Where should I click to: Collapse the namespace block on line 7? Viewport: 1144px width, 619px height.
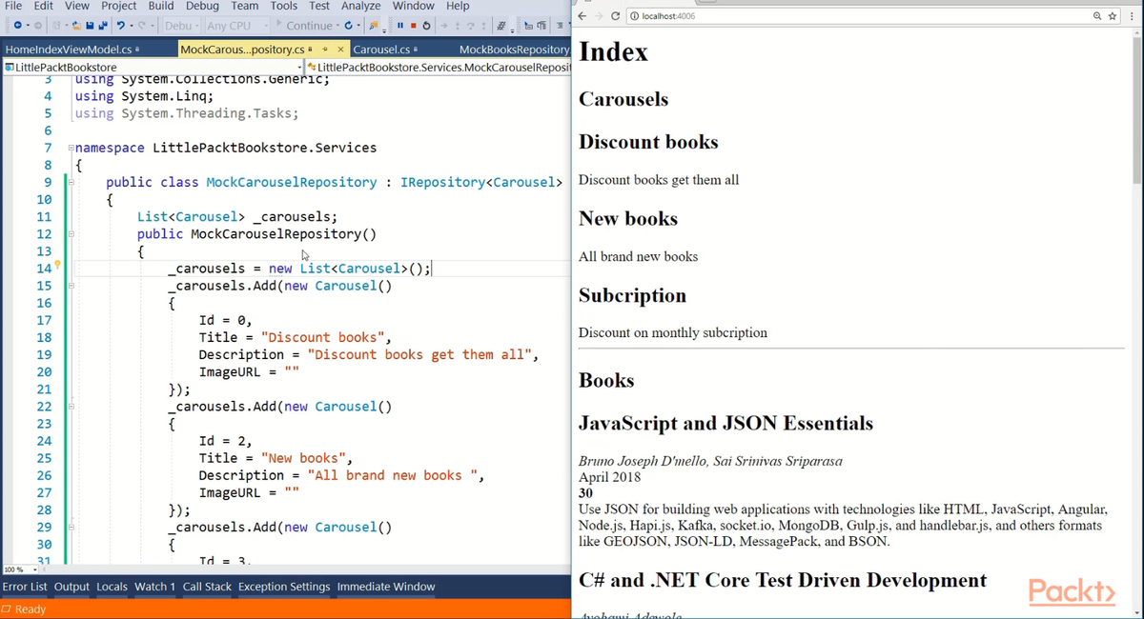71,149
